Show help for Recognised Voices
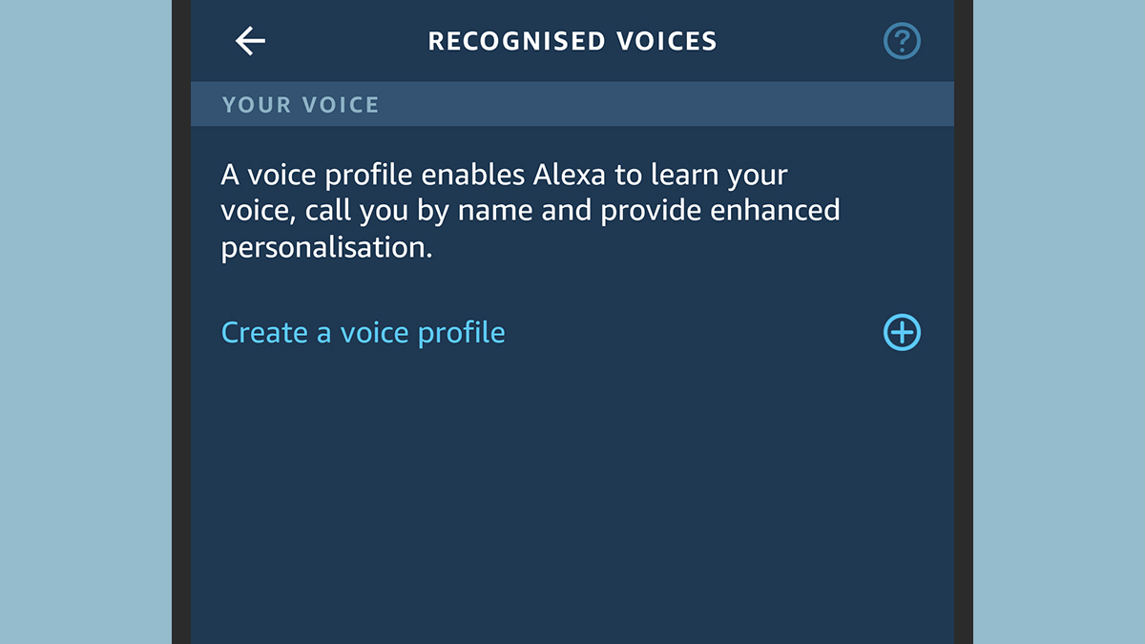1145x644 pixels. click(902, 42)
